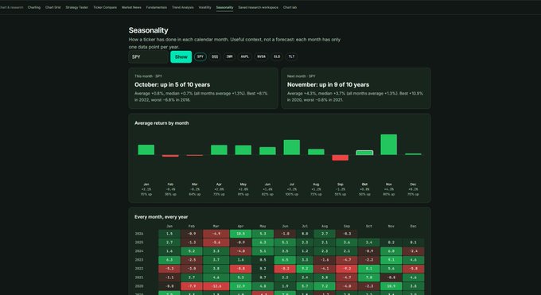Image resolution: width=541 pixels, height=295 pixels.
Task: Click the outlined October bar in the chart
Action: 364,153
